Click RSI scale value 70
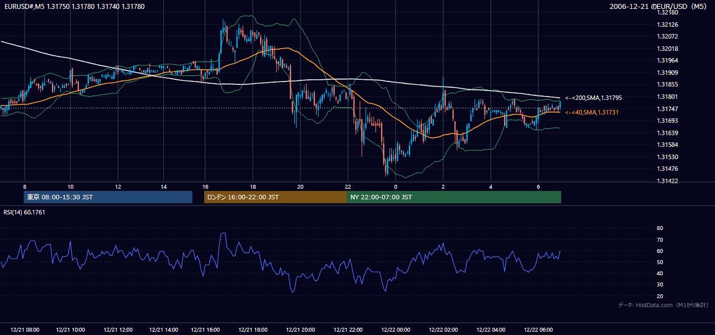Viewport: 715px width, 335px height. (660, 240)
